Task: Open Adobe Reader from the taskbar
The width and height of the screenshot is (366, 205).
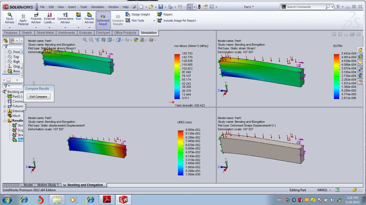Action: (107, 200)
